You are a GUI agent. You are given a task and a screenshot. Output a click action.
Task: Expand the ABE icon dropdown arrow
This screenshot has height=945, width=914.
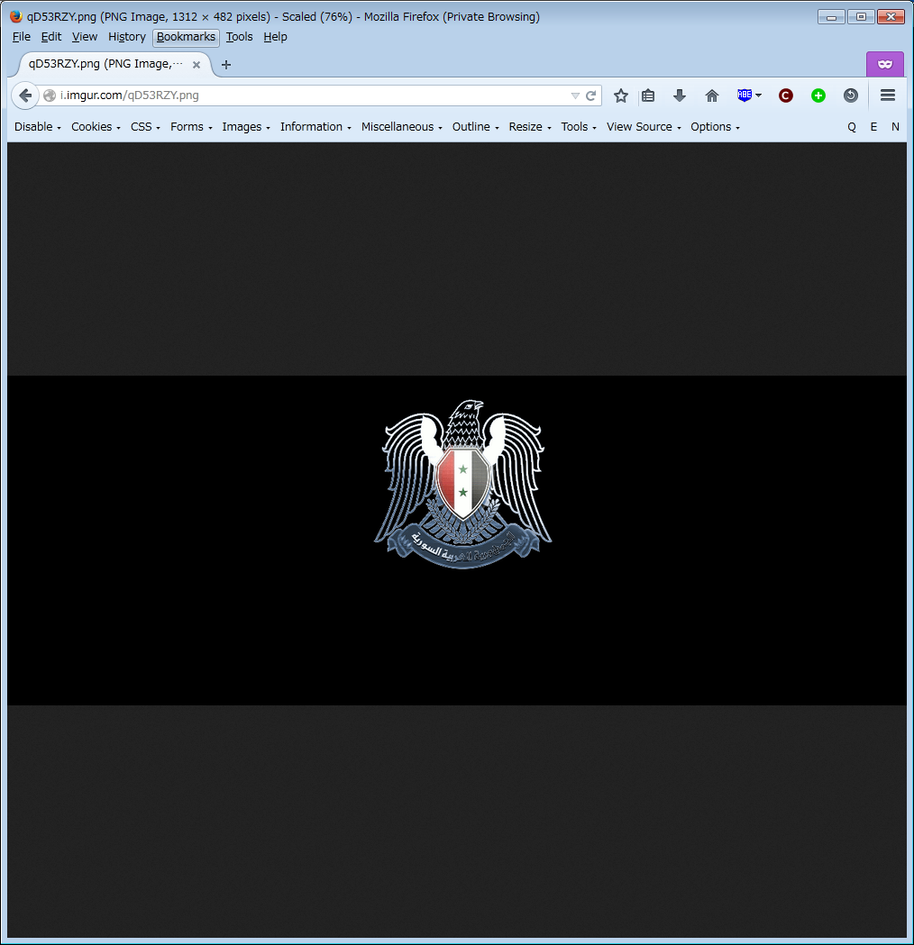tap(758, 95)
